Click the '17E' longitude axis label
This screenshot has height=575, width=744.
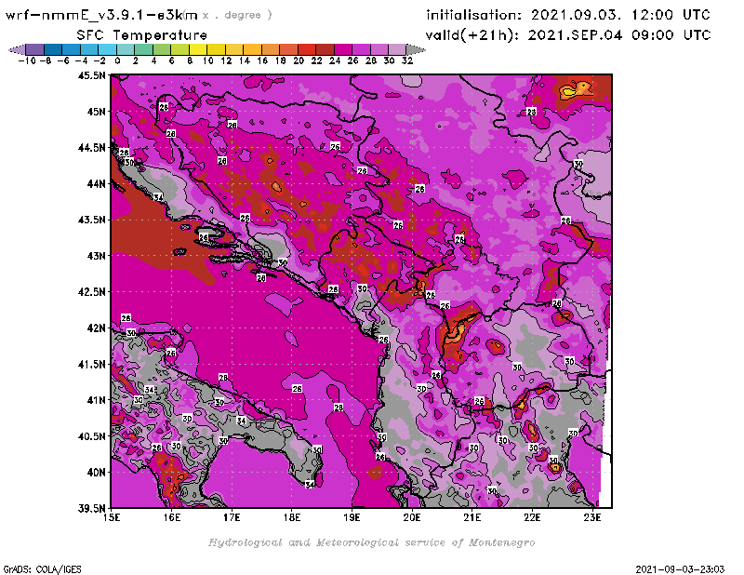[x=232, y=517]
